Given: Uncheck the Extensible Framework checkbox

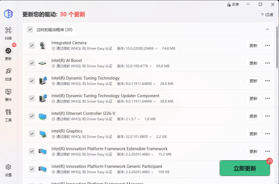Looking at the screenshot, I should click(32, 151).
